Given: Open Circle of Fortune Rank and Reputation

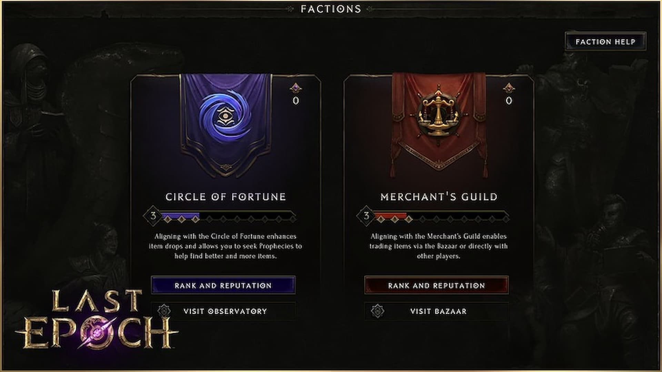Looking at the screenshot, I should (223, 285).
